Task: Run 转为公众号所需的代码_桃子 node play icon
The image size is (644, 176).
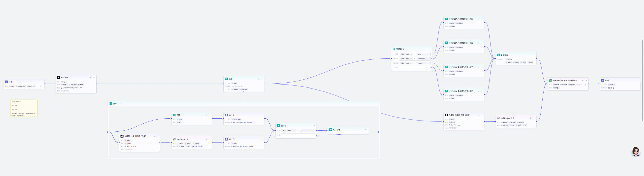Action: click(x=478, y=67)
